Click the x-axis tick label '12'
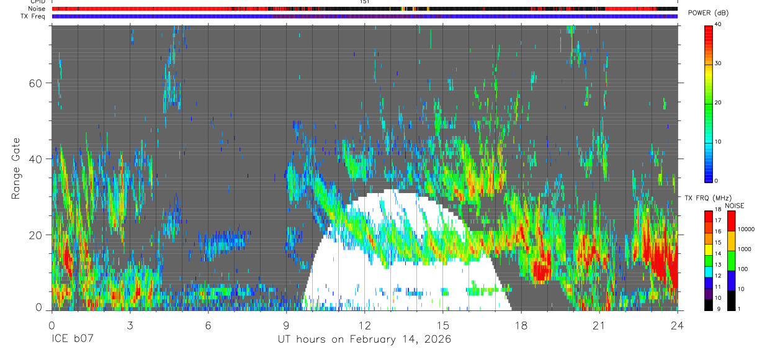The image size is (762, 352). [x=364, y=325]
